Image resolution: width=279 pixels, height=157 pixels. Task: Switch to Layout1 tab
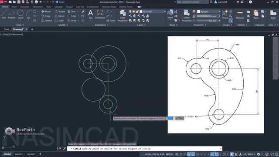[x=19, y=154]
